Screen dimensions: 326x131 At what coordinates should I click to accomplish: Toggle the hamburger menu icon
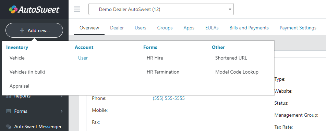[77, 9]
